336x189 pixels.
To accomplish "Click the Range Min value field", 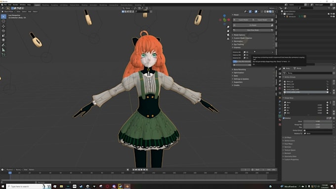I will [x=318, y=124].
